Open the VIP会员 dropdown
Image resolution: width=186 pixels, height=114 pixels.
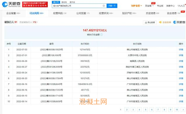[136, 6]
